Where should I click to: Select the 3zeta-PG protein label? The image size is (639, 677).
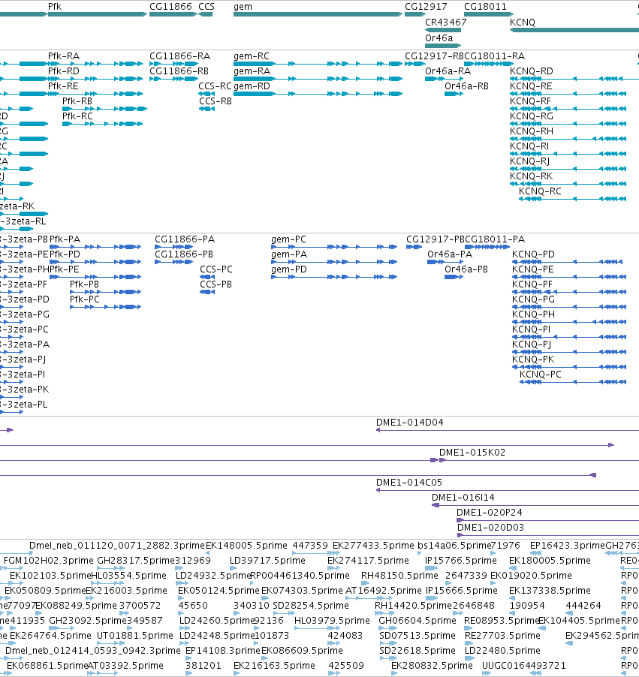(25, 314)
